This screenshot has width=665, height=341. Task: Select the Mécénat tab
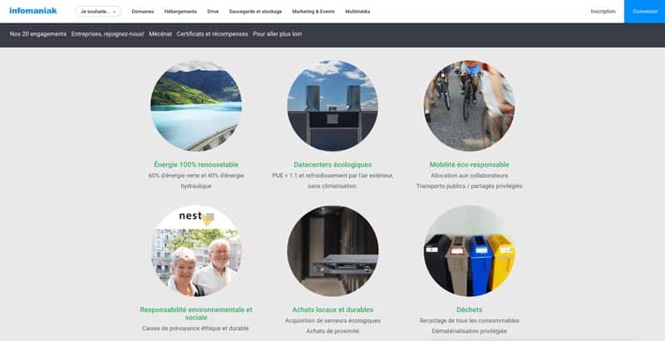pyautogui.click(x=160, y=34)
